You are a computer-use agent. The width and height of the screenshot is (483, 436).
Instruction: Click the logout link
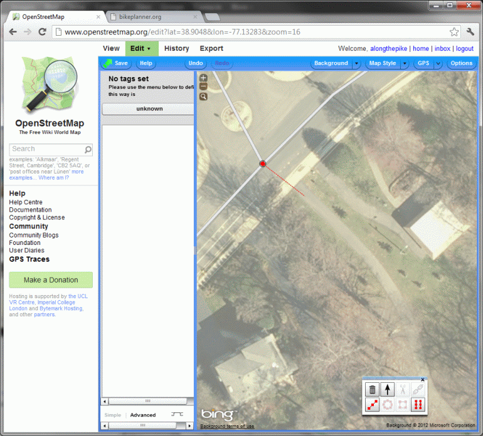click(x=465, y=49)
